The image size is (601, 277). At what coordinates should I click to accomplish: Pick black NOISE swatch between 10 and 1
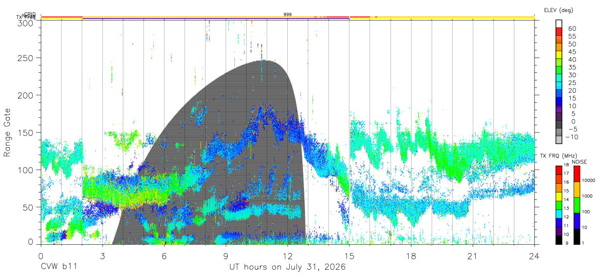[577, 236]
